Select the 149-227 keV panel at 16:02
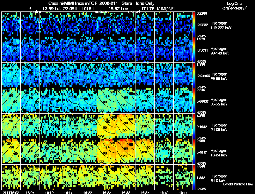The width and height of the screenshot is (255, 194). (x=11, y=25)
